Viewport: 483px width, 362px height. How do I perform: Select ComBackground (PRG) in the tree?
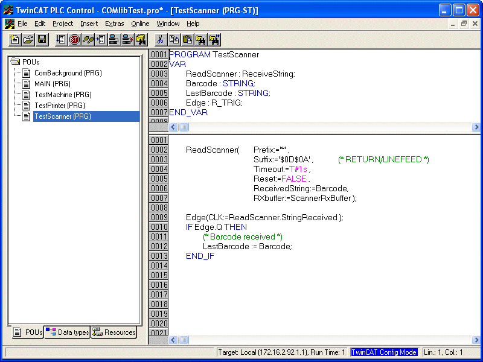pos(68,73)
